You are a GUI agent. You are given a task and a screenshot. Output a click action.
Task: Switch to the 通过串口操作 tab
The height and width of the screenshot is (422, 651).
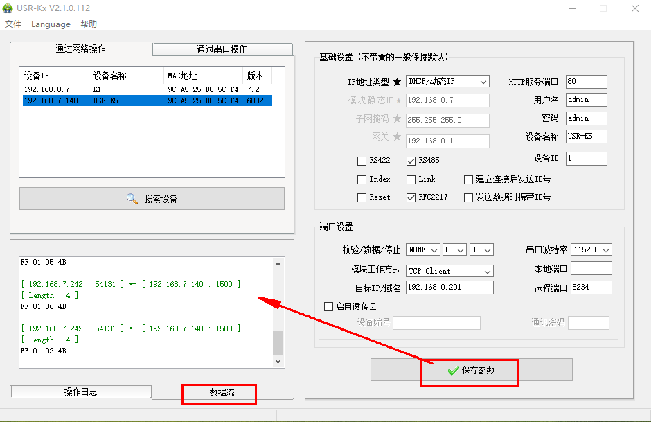pos(222,49)
